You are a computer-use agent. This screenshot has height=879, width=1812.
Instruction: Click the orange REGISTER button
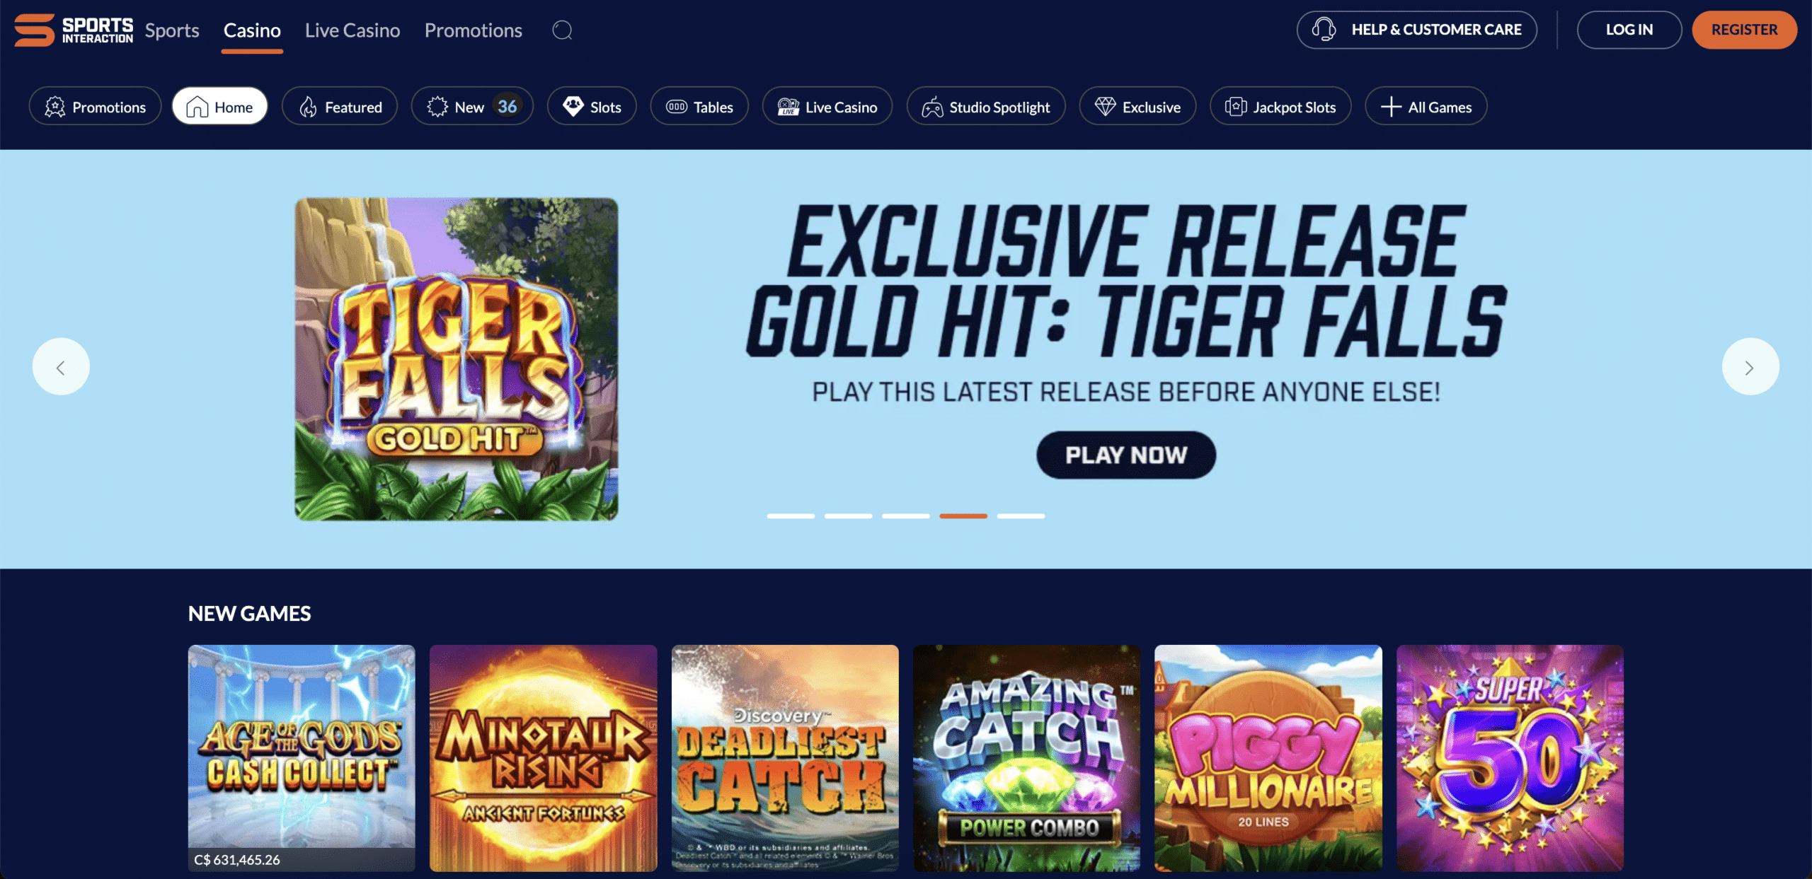[x=1745, y=30]
